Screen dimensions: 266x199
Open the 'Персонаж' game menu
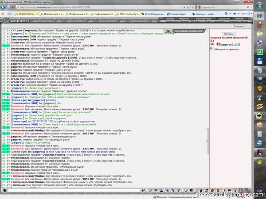[x=224, y=19]
